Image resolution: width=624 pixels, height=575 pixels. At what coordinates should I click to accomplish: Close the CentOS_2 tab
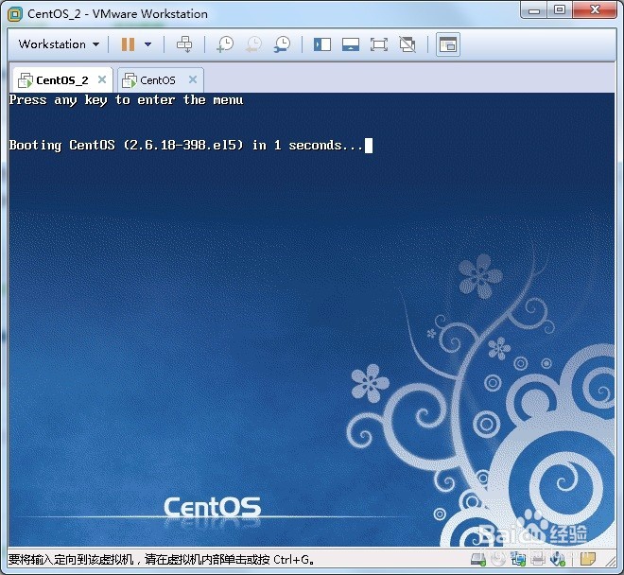point(102,79)
